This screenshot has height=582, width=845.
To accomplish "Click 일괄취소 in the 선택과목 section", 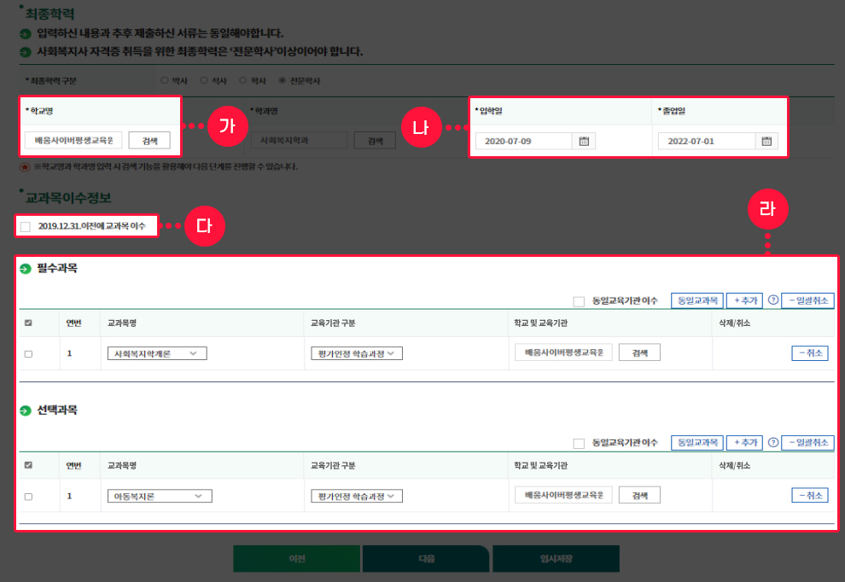I will (807, 442).
